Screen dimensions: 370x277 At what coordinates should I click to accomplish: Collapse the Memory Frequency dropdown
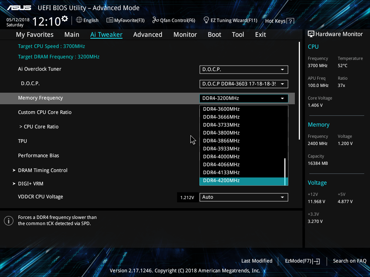(244, 98)
